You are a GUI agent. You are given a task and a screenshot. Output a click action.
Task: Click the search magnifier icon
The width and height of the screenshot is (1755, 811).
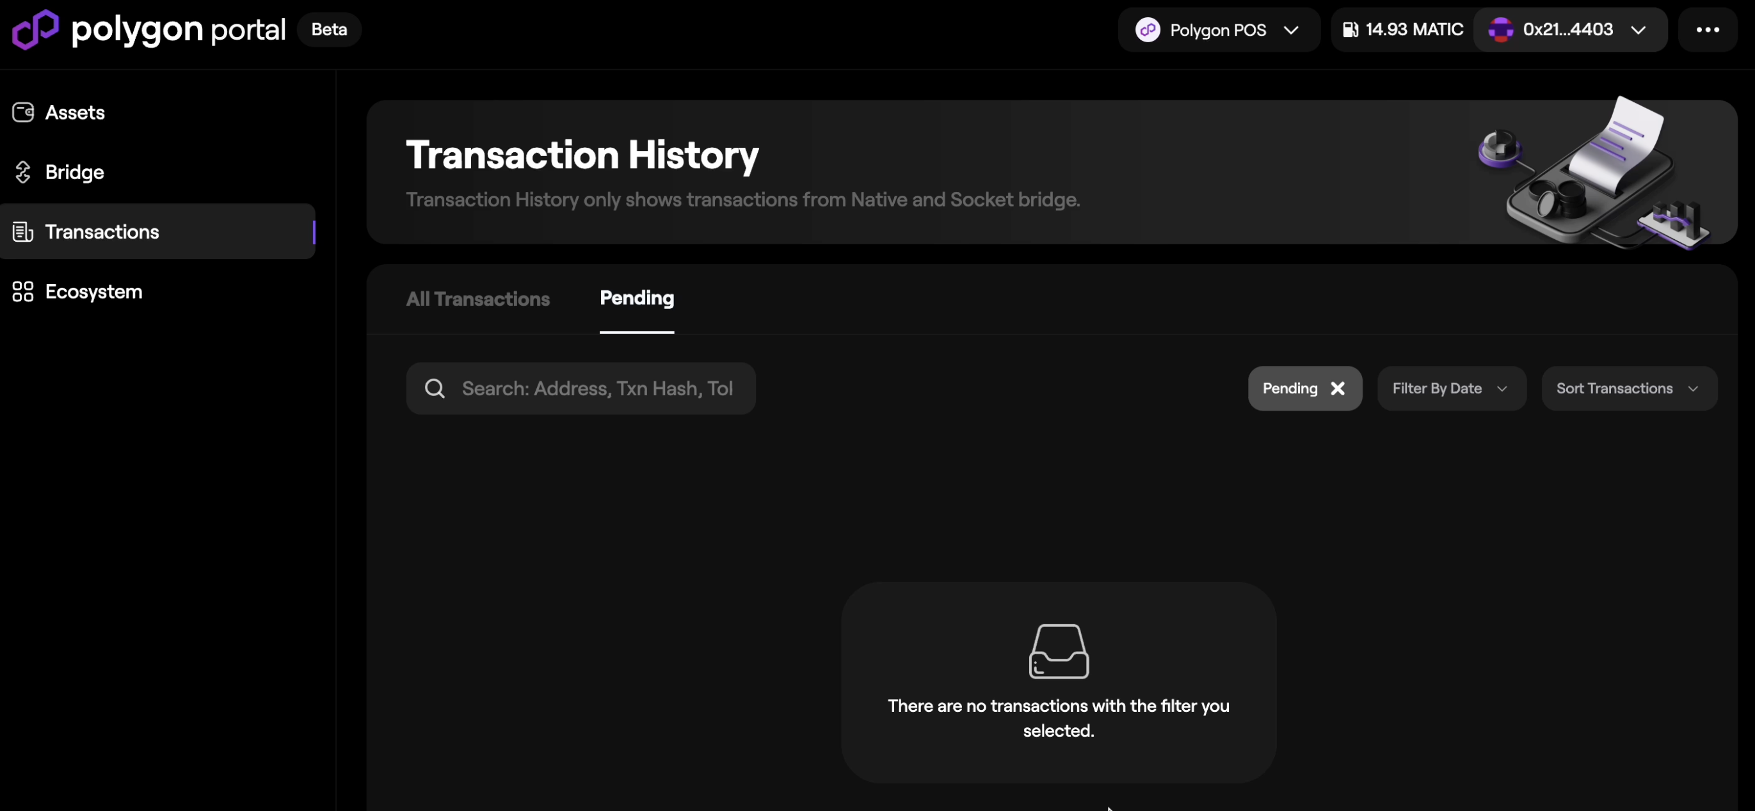(435, 388)
